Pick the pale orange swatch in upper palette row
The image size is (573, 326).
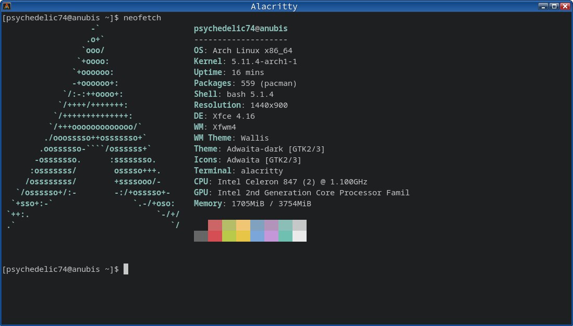[x=243, y=225]
